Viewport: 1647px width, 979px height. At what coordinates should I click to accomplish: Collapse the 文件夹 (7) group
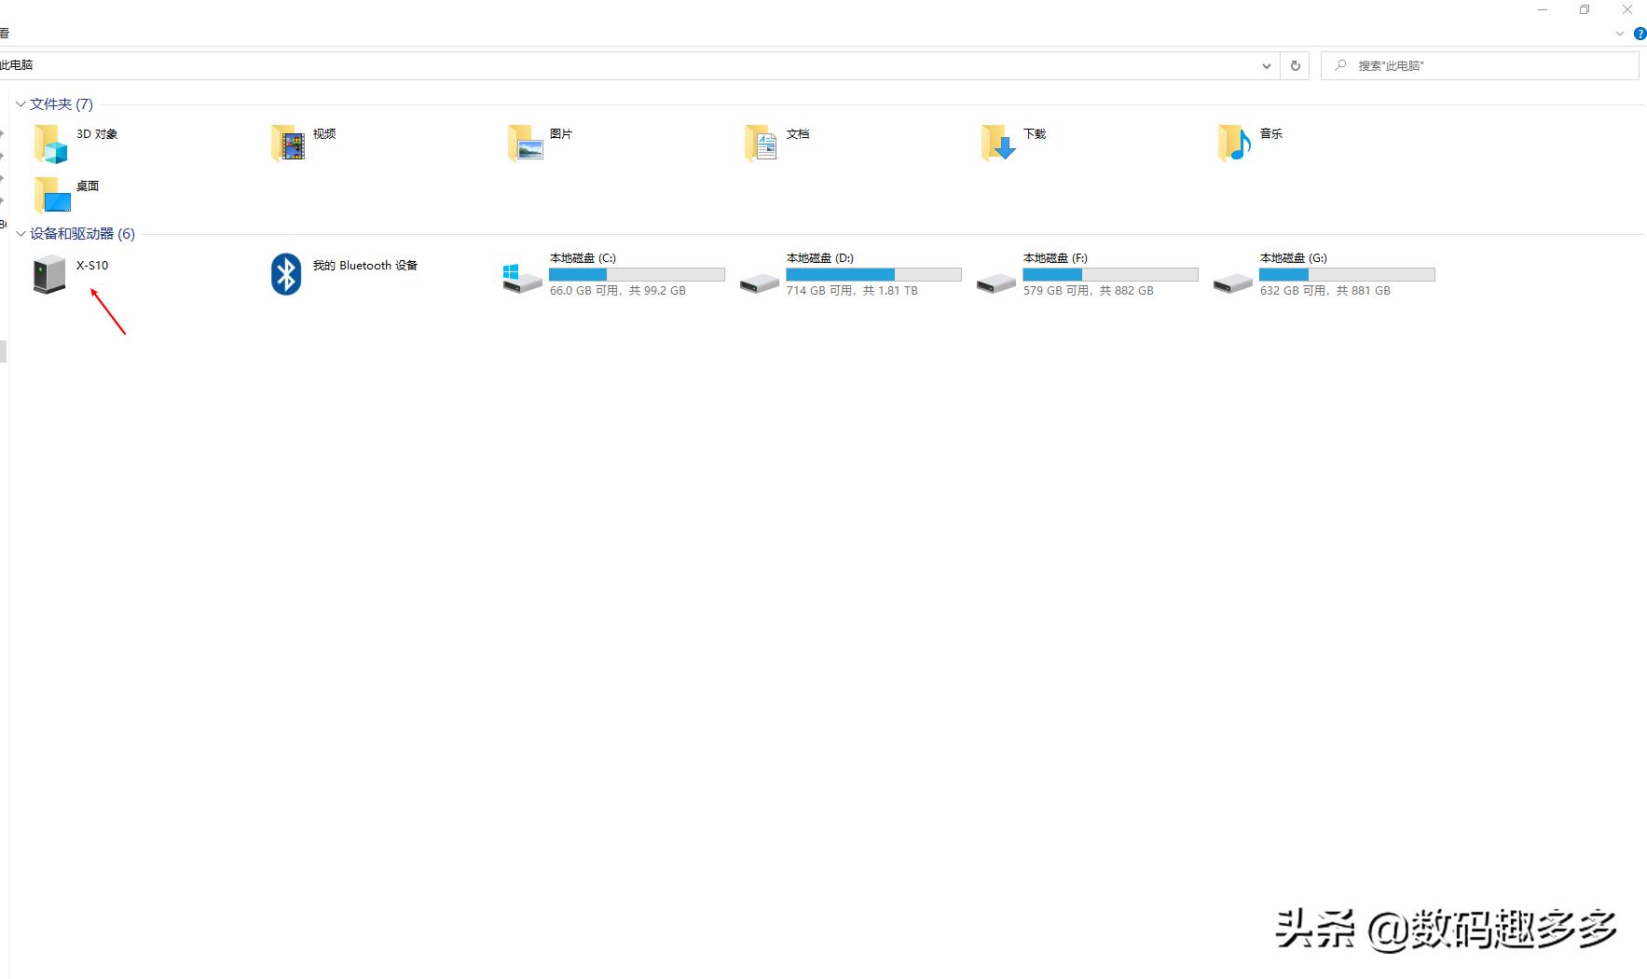click(x=21, y=104)
